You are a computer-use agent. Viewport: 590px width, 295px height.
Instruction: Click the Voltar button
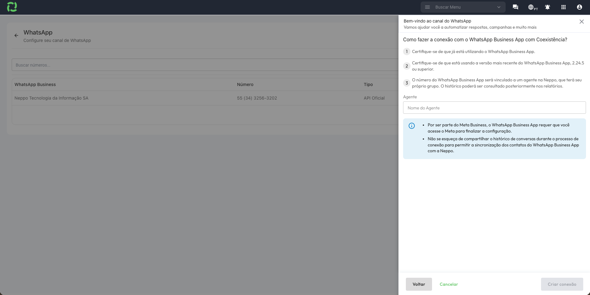(419, 284)
